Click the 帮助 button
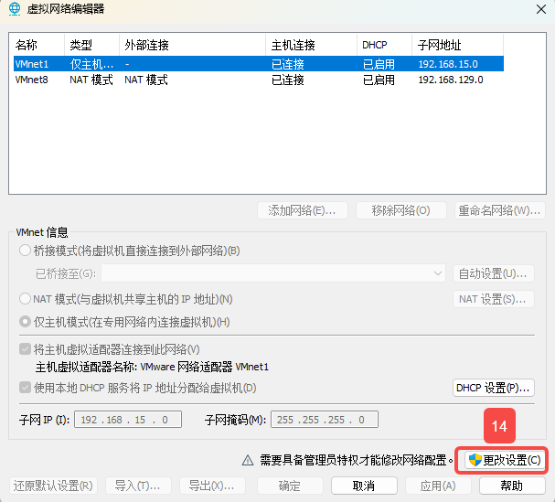This screenshot has width=555, height=502. tap(512, 486)
